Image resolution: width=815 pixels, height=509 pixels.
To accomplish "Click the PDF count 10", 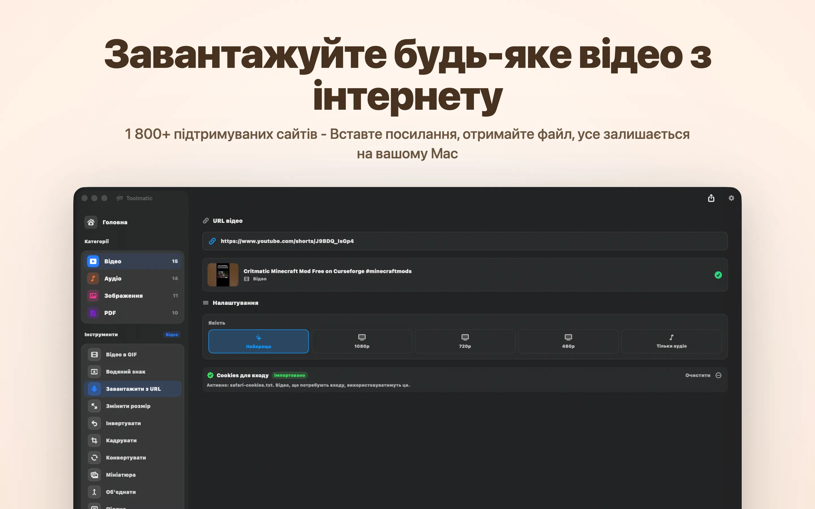I will click(175, 313).
